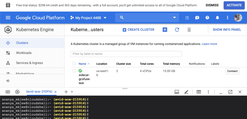Click the Cloud Shell web preview icon
The width and height of the screenshot is (247, 119).
199,92
